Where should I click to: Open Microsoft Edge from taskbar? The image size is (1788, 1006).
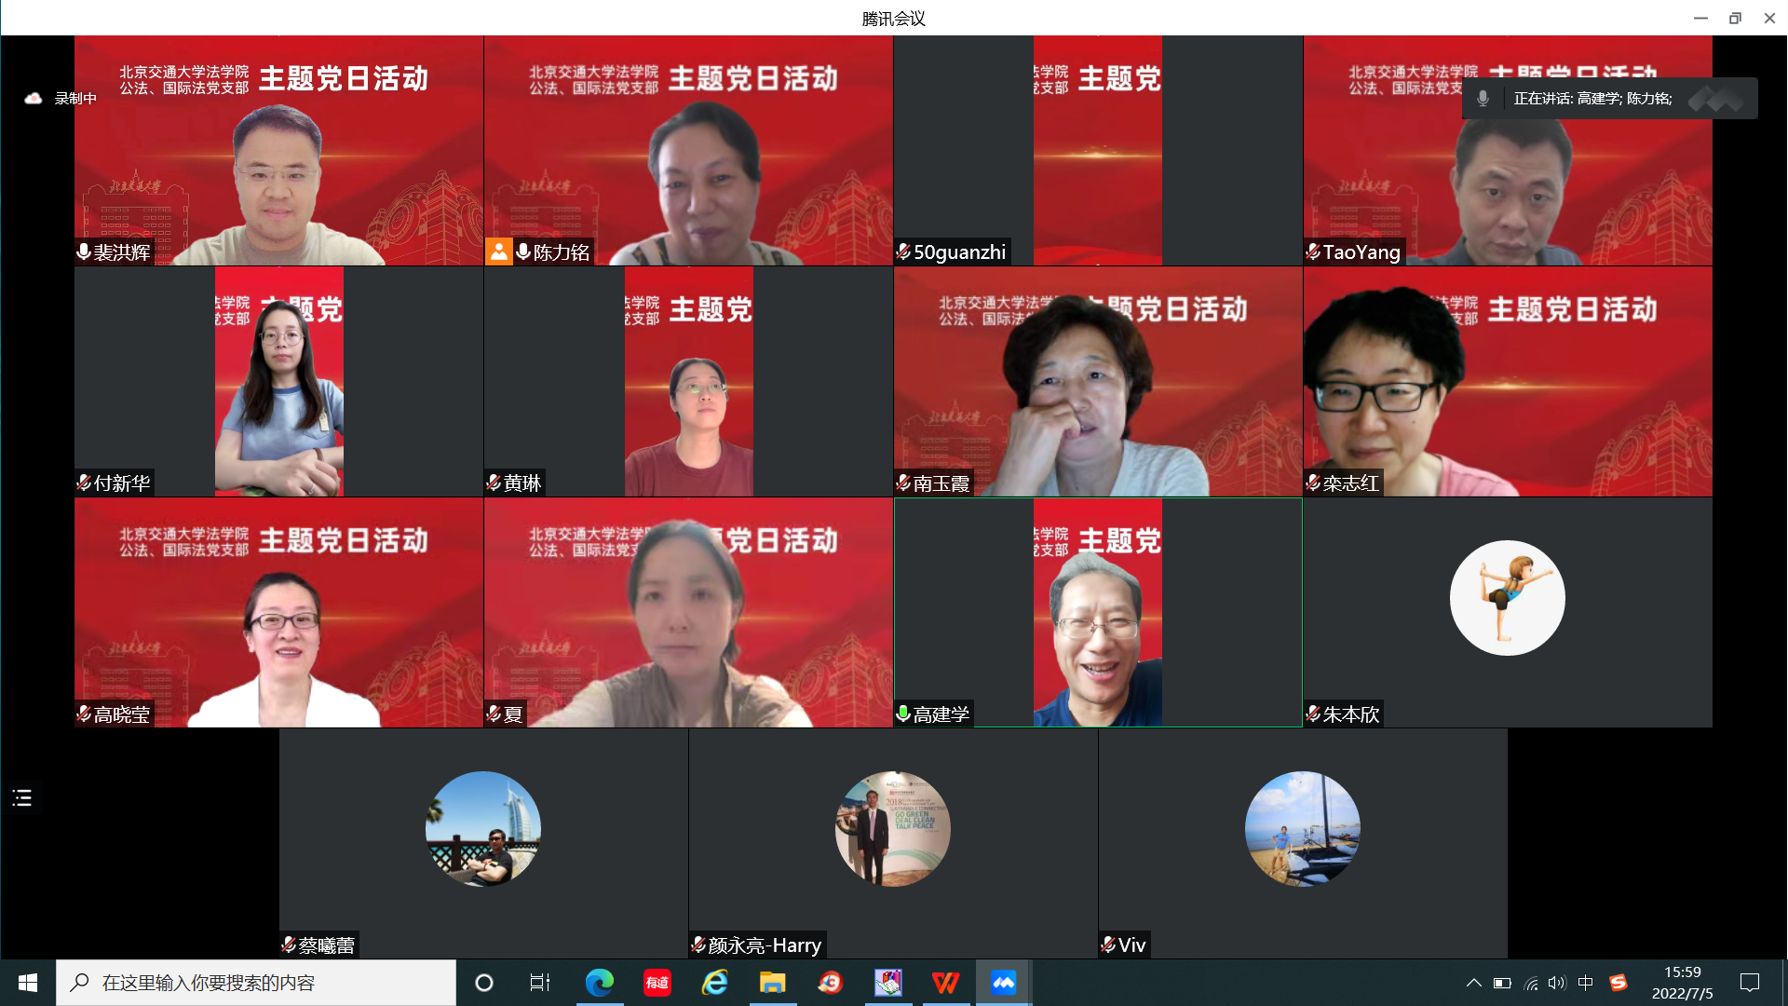pos(600,983)
